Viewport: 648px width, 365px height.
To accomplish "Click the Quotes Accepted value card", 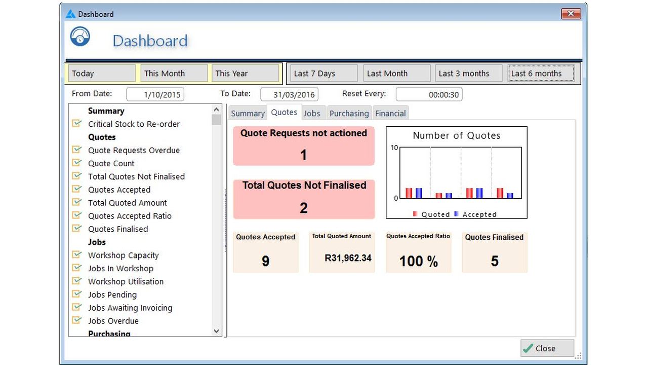I will tap(266, 252).
